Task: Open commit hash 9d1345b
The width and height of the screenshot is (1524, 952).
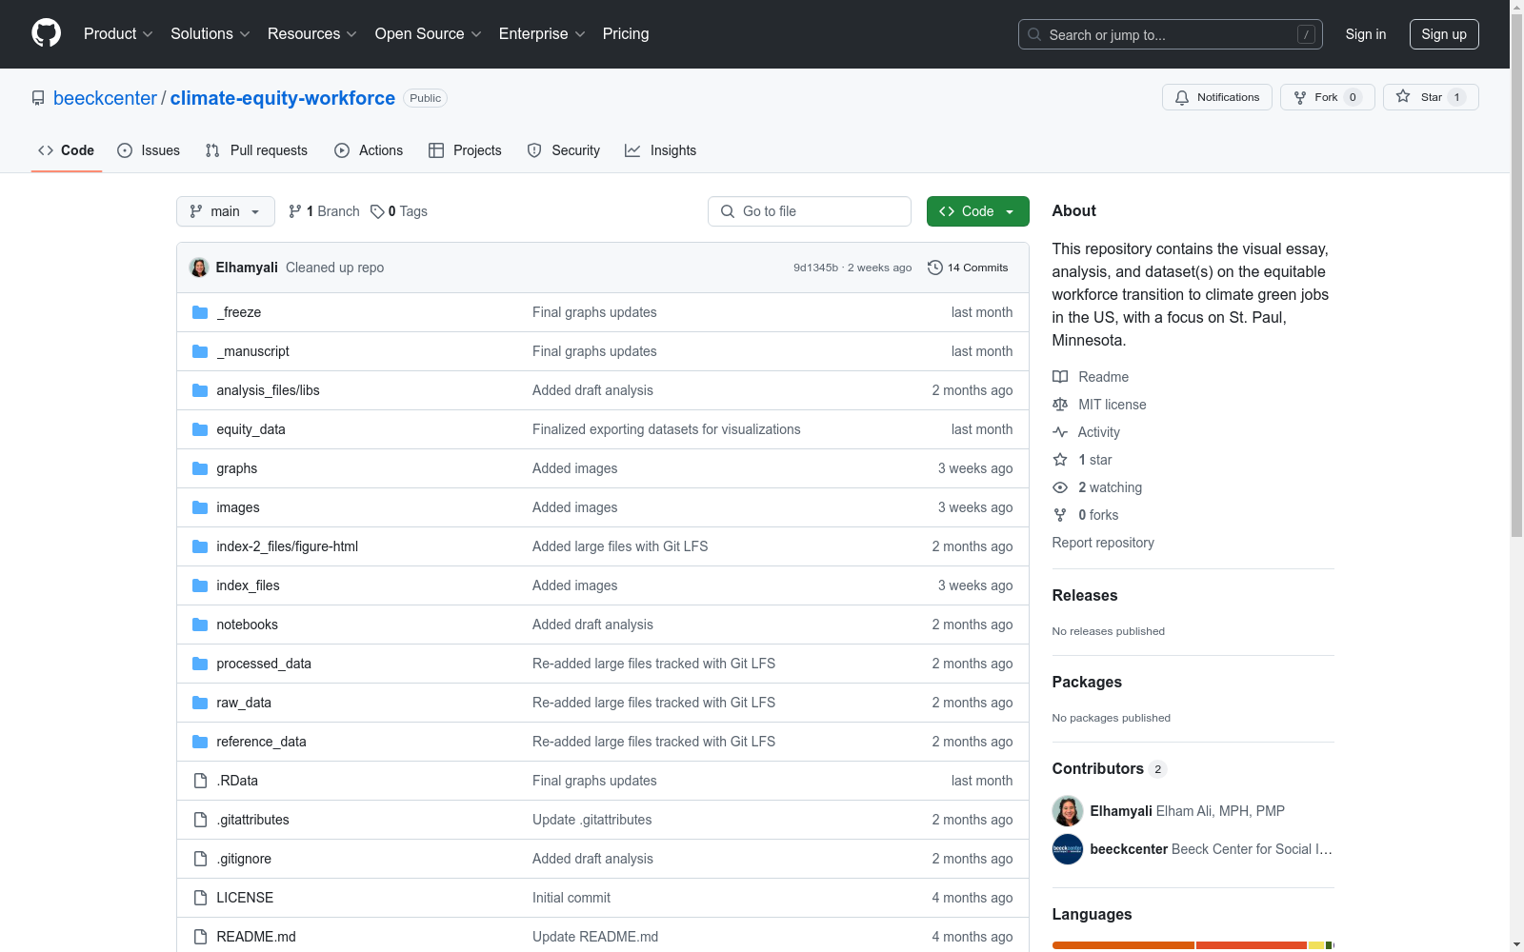Action: point(815,268)
